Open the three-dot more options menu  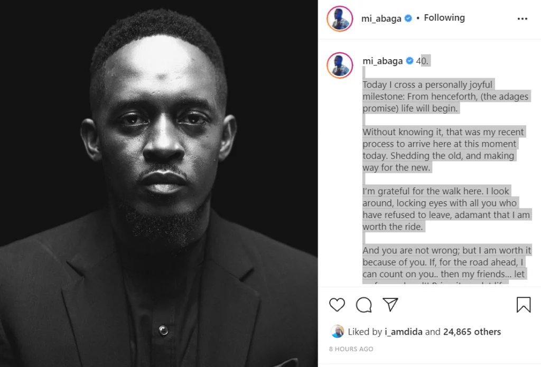(x=523, y=18)
